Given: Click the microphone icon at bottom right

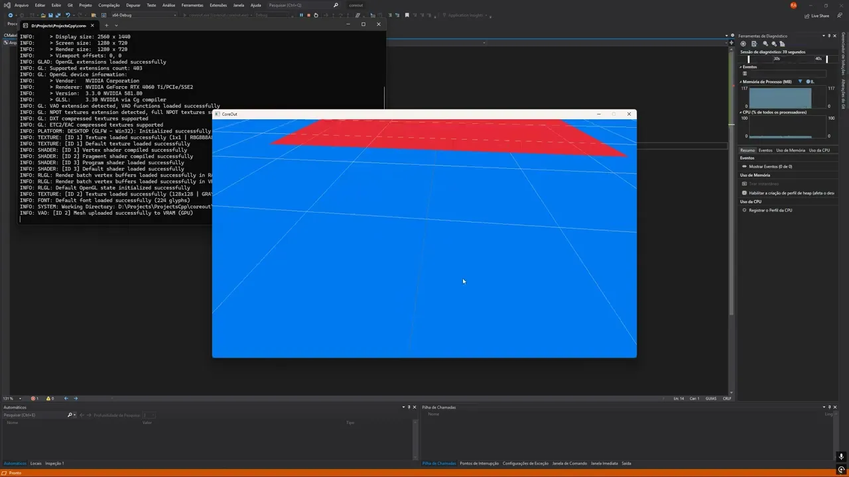Looking at the screenshot, I should (x=841, y=456).
